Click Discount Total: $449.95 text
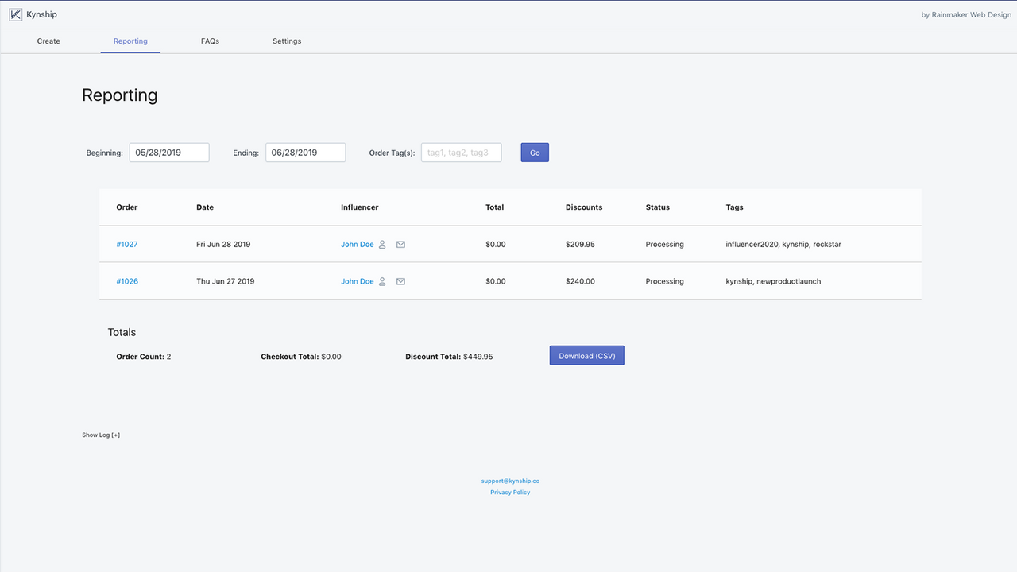1017x572 pixels. 449,357
